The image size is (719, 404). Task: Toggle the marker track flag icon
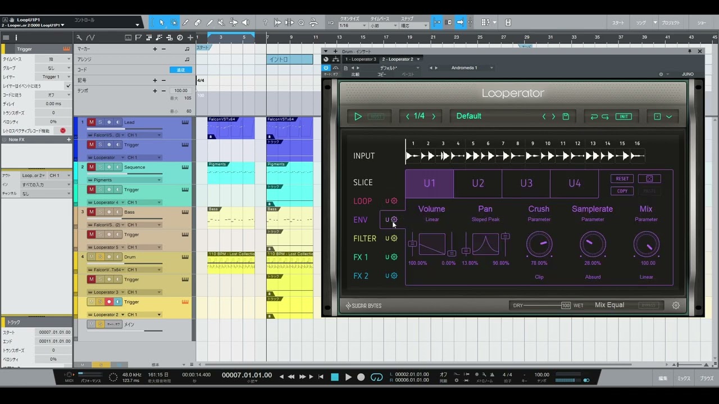(138, 38)
